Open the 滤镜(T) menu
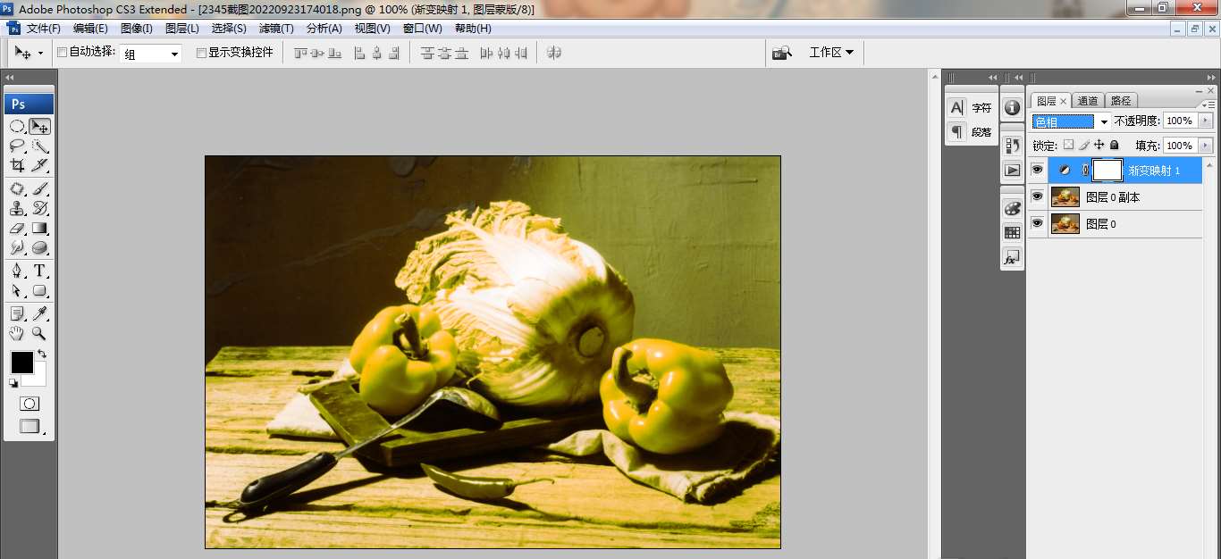Screen dimensions: 1221x559 pyautogui.click(x=277, y=29)
